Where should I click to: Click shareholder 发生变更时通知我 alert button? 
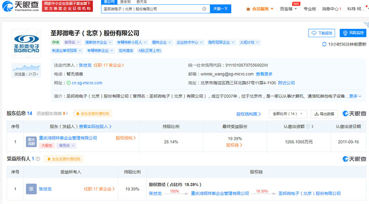93,114
